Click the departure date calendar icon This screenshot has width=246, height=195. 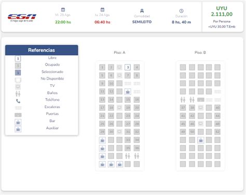coord(63,10)
